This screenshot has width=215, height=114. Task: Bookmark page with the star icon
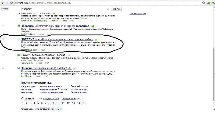(203, 3)
